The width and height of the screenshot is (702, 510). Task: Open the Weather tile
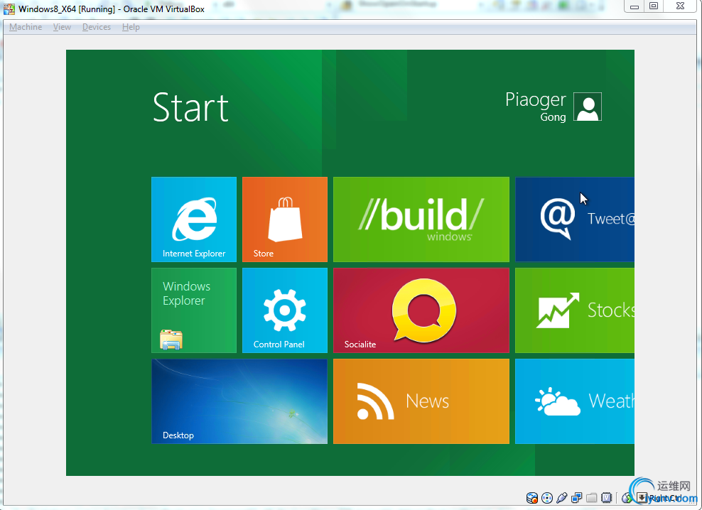[575, 401]
